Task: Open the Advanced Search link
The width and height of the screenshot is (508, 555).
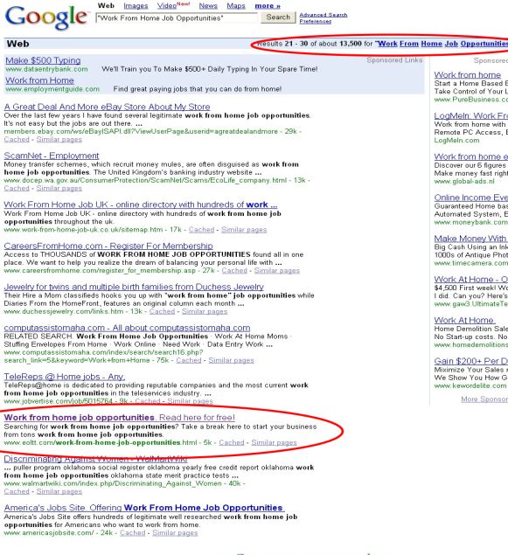Action: click(x=324, y=15)
